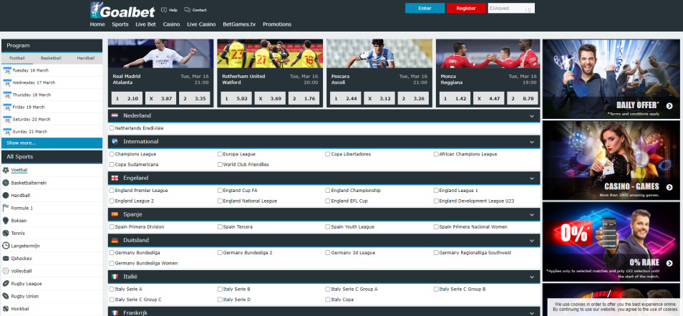Open the Live Casino menu

click(x=201, y=24)
